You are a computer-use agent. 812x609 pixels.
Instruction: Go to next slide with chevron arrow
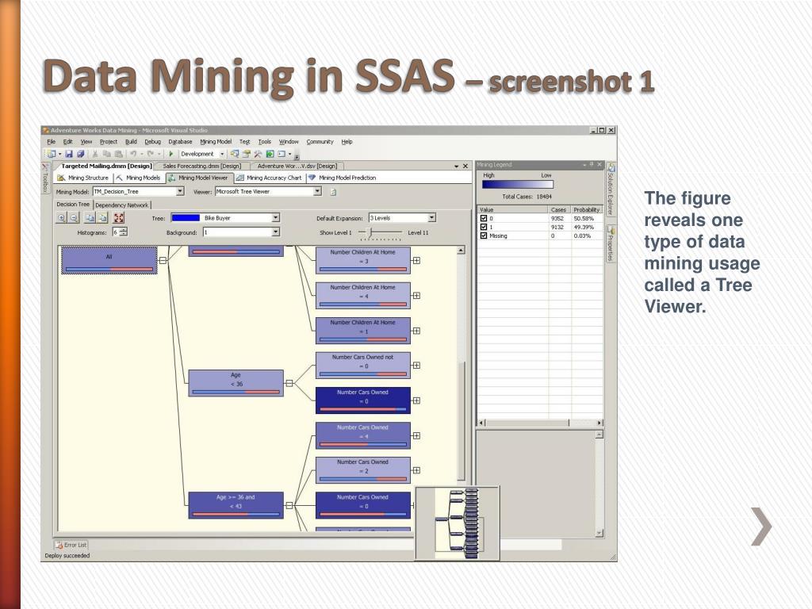coord(761,527)
